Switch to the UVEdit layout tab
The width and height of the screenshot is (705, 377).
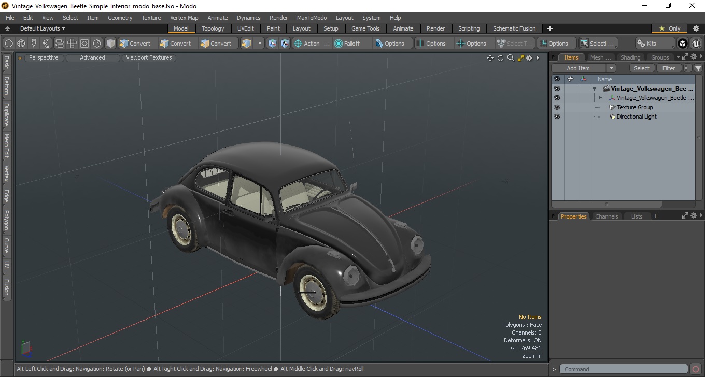pos(246,28)
